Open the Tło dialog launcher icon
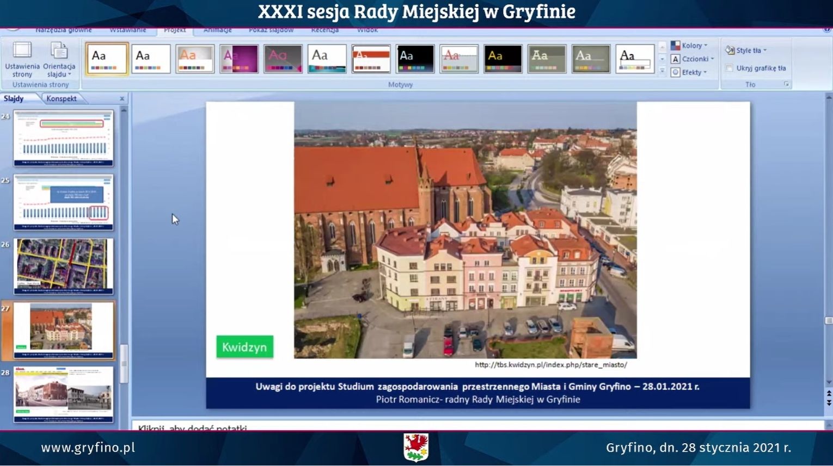833x466 pixels. pos(786,84)
